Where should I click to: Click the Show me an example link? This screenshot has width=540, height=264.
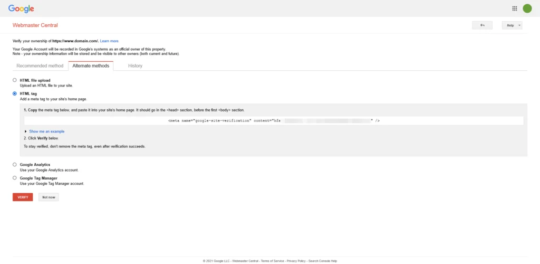[x=47, y=131]
